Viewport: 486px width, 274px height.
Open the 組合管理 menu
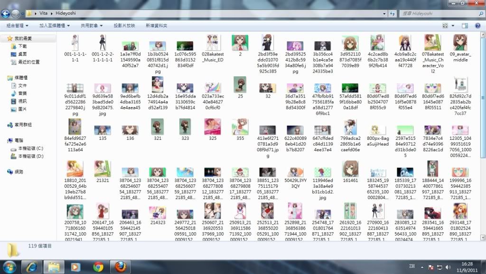point(18,26)
